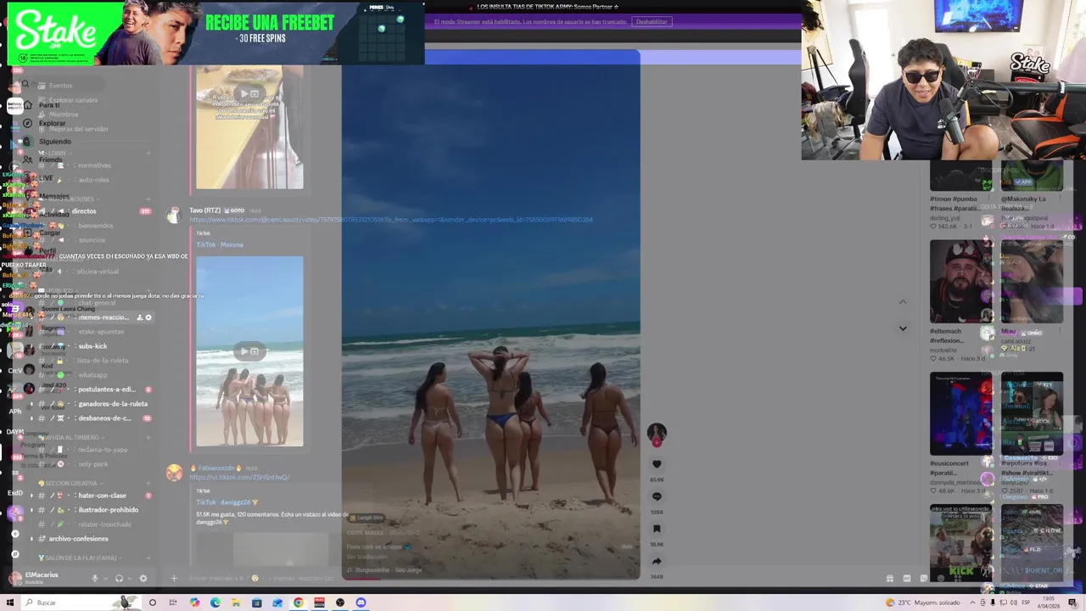Viewport: 1086px width, 611px height.
Task: Add attachment with plus in message box
Action: point(174,578)
